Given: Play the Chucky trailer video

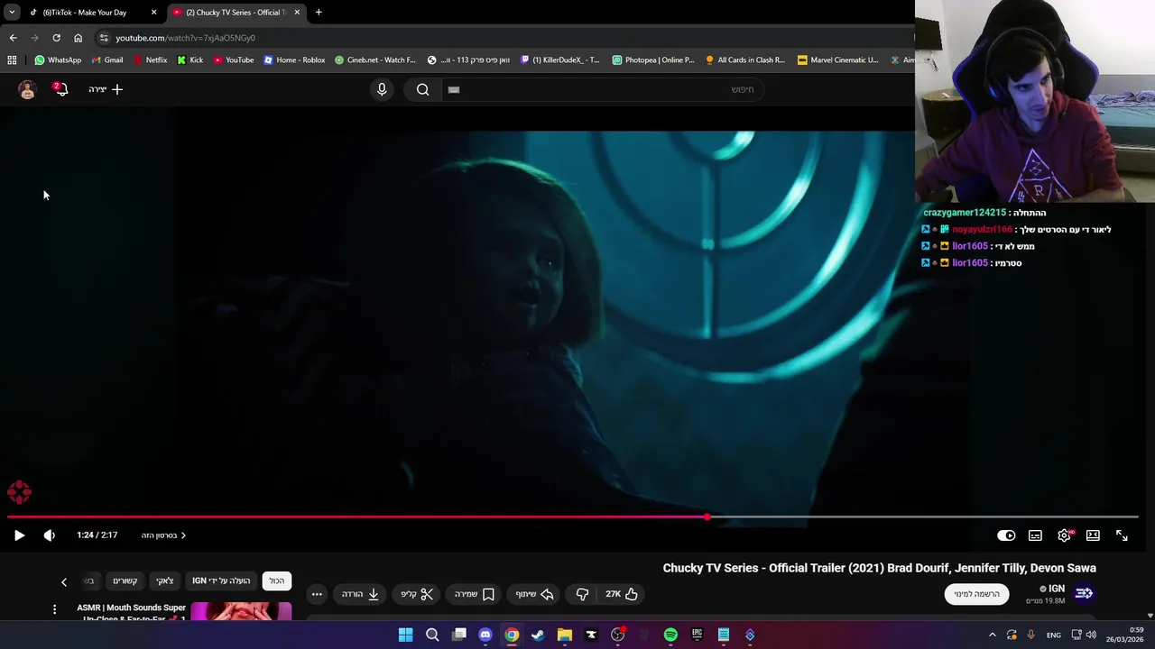Looking at the screenshot, I should pos(19,535).
